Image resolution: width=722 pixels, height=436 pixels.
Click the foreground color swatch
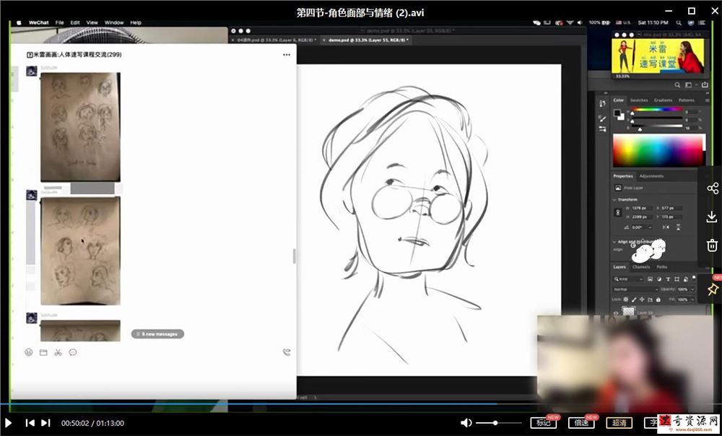[617, 113]
